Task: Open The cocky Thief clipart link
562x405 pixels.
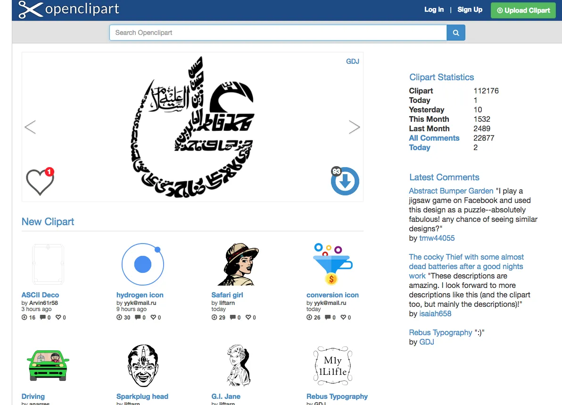Action: (466, 266)
